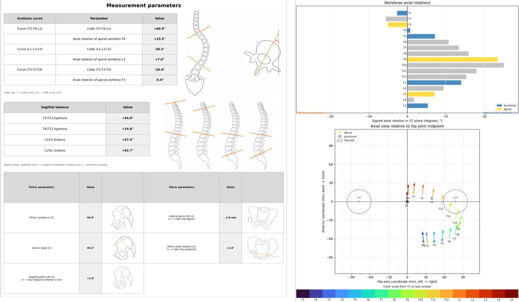Click the -1.0 mm lateral tilt value
This screenshot has height=302, width=519.
coord(230,218)
